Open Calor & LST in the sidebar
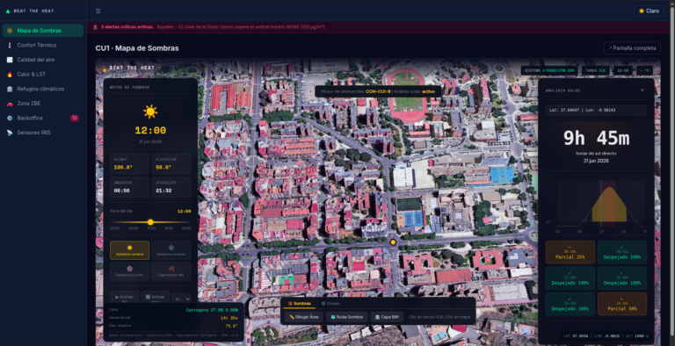The height and width of the screenshot is (346, 675). (x=42, y=75)
